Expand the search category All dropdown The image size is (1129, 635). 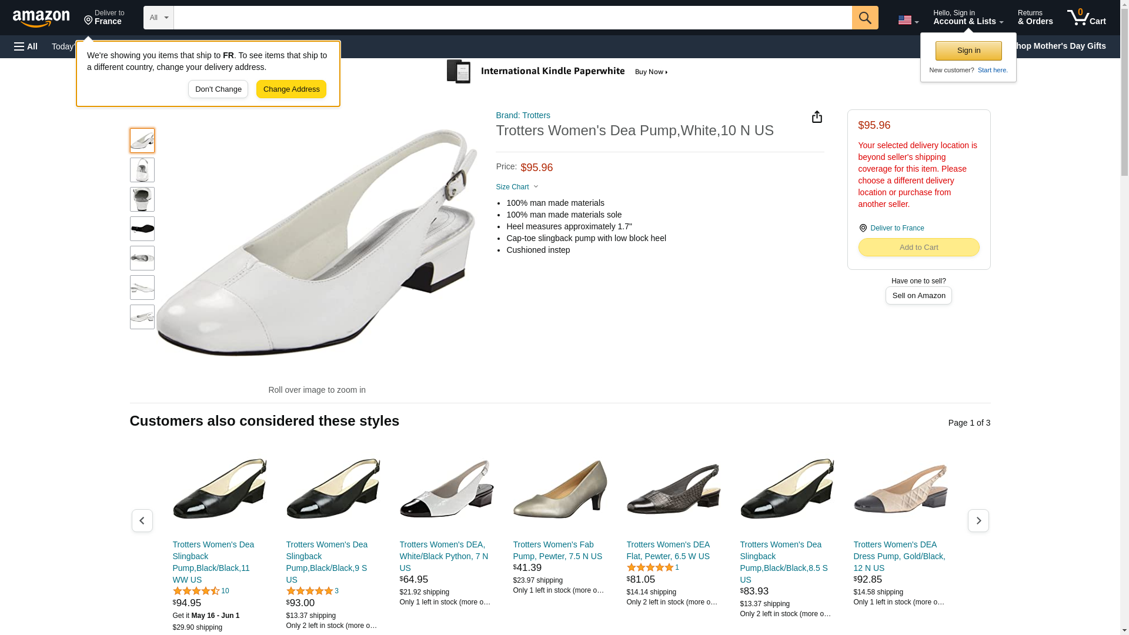point(159,18)
